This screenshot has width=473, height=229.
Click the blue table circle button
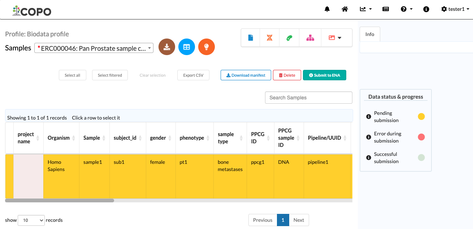[187, 47]
